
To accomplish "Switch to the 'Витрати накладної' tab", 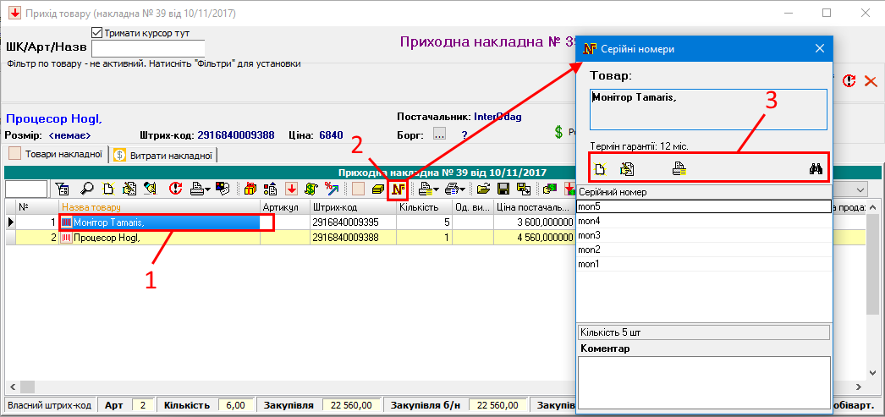I will coord(164,155).
